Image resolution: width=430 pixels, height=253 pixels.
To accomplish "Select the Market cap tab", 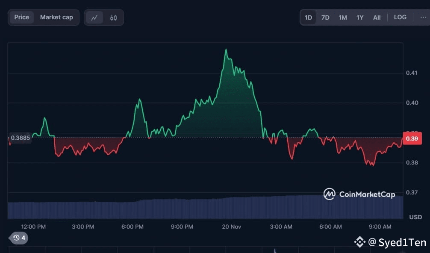I will click(56, 17).
